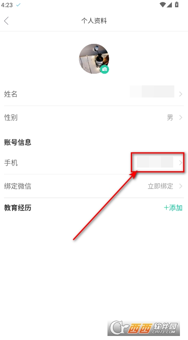Select the 姓名 label row
This screenshot has width=188, height=340.
pos(94,94)
